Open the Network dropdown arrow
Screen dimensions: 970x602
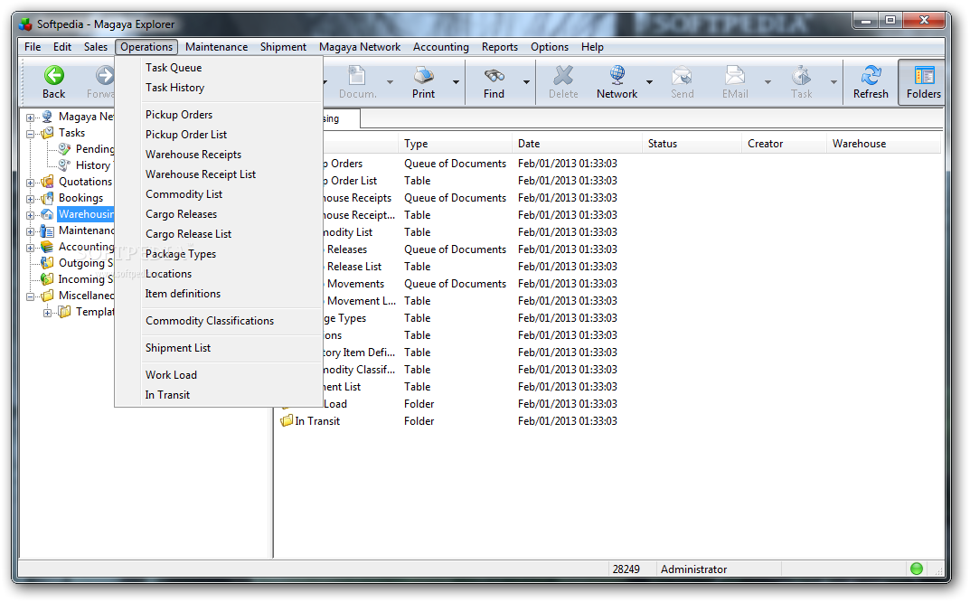[x=650, y=81]
